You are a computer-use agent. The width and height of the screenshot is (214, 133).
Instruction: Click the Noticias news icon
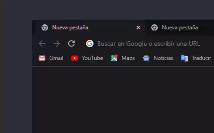click(x=146, y=58)
